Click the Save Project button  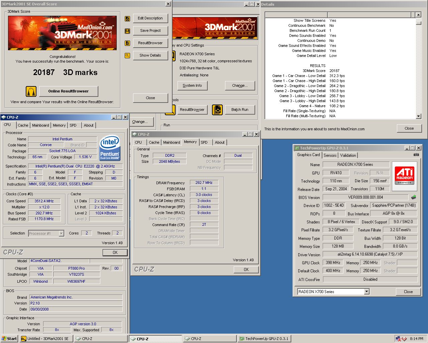point(150,31)
